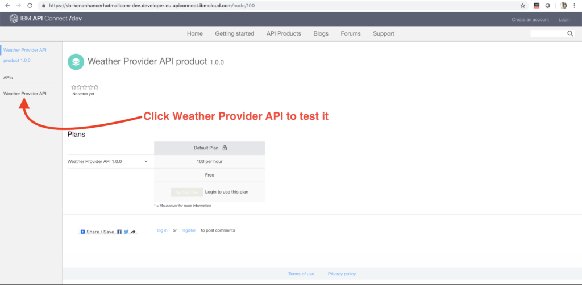Share on Facebook via icon
This screenshot has width=582, height=285.
tap(119, 232)
